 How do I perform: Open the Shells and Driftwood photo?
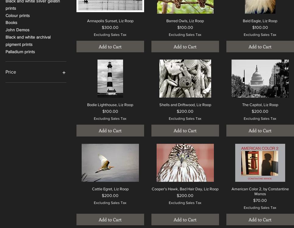pyautogui.click(x=185, y=78)
